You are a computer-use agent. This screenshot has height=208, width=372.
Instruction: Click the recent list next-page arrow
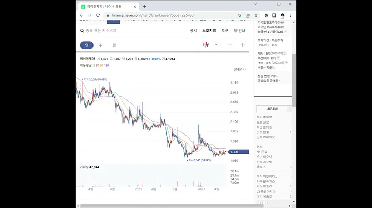point(265,203)
